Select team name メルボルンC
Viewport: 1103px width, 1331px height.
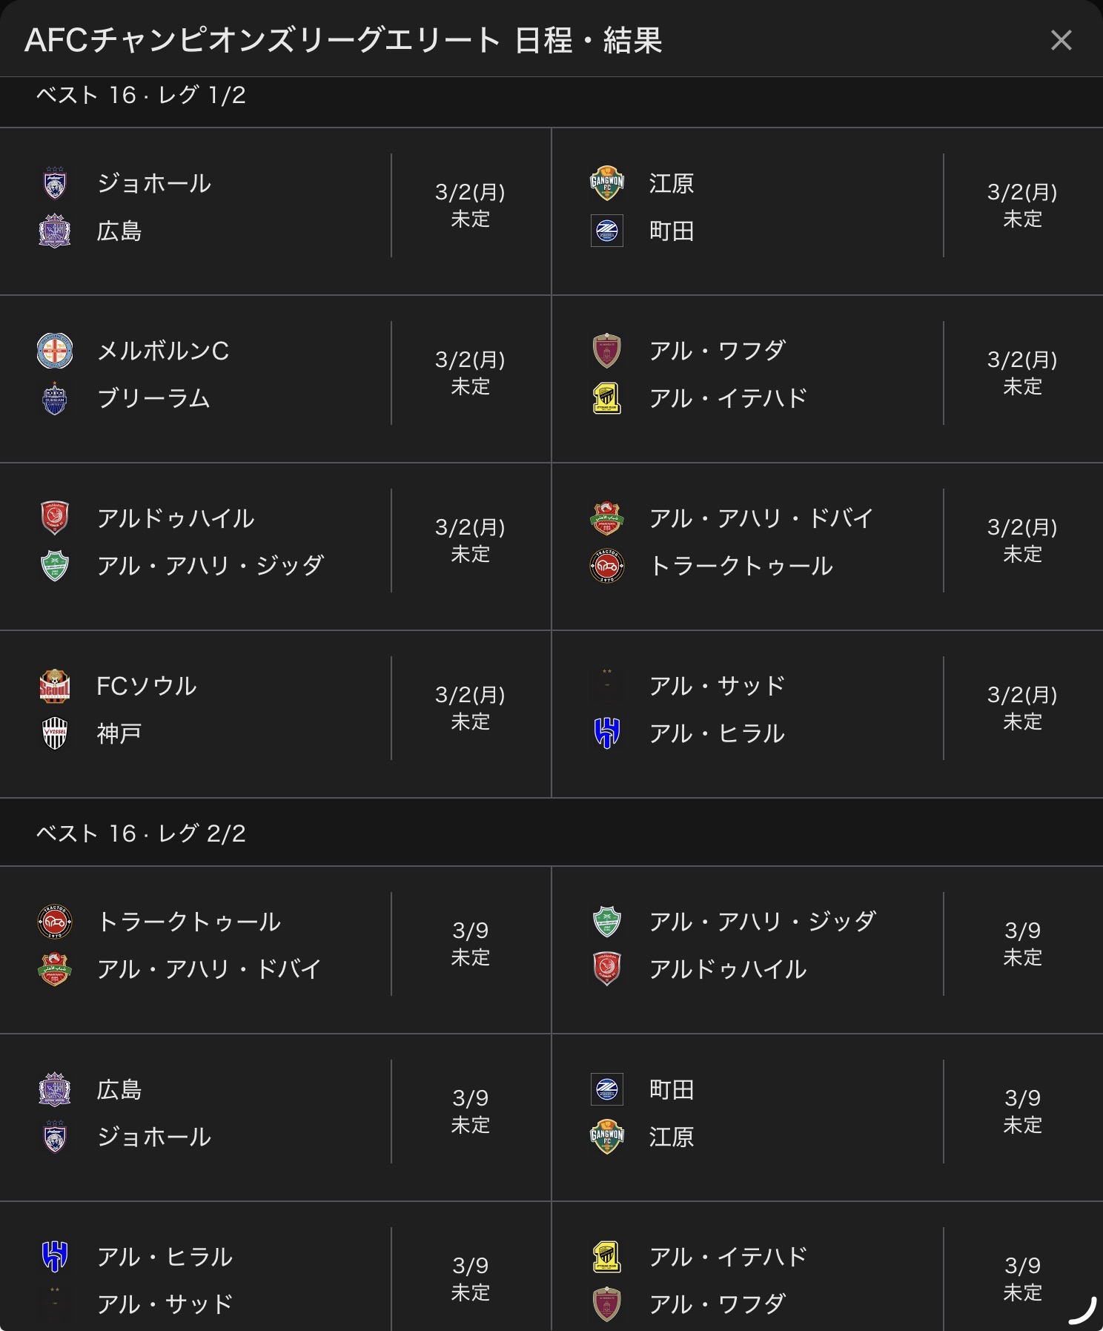click(x=163, y=351)
